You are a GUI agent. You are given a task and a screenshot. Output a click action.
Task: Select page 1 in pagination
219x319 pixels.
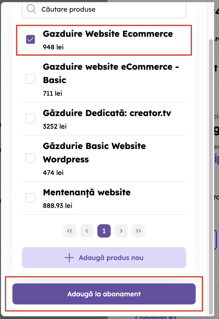click(x=104, y=231)
